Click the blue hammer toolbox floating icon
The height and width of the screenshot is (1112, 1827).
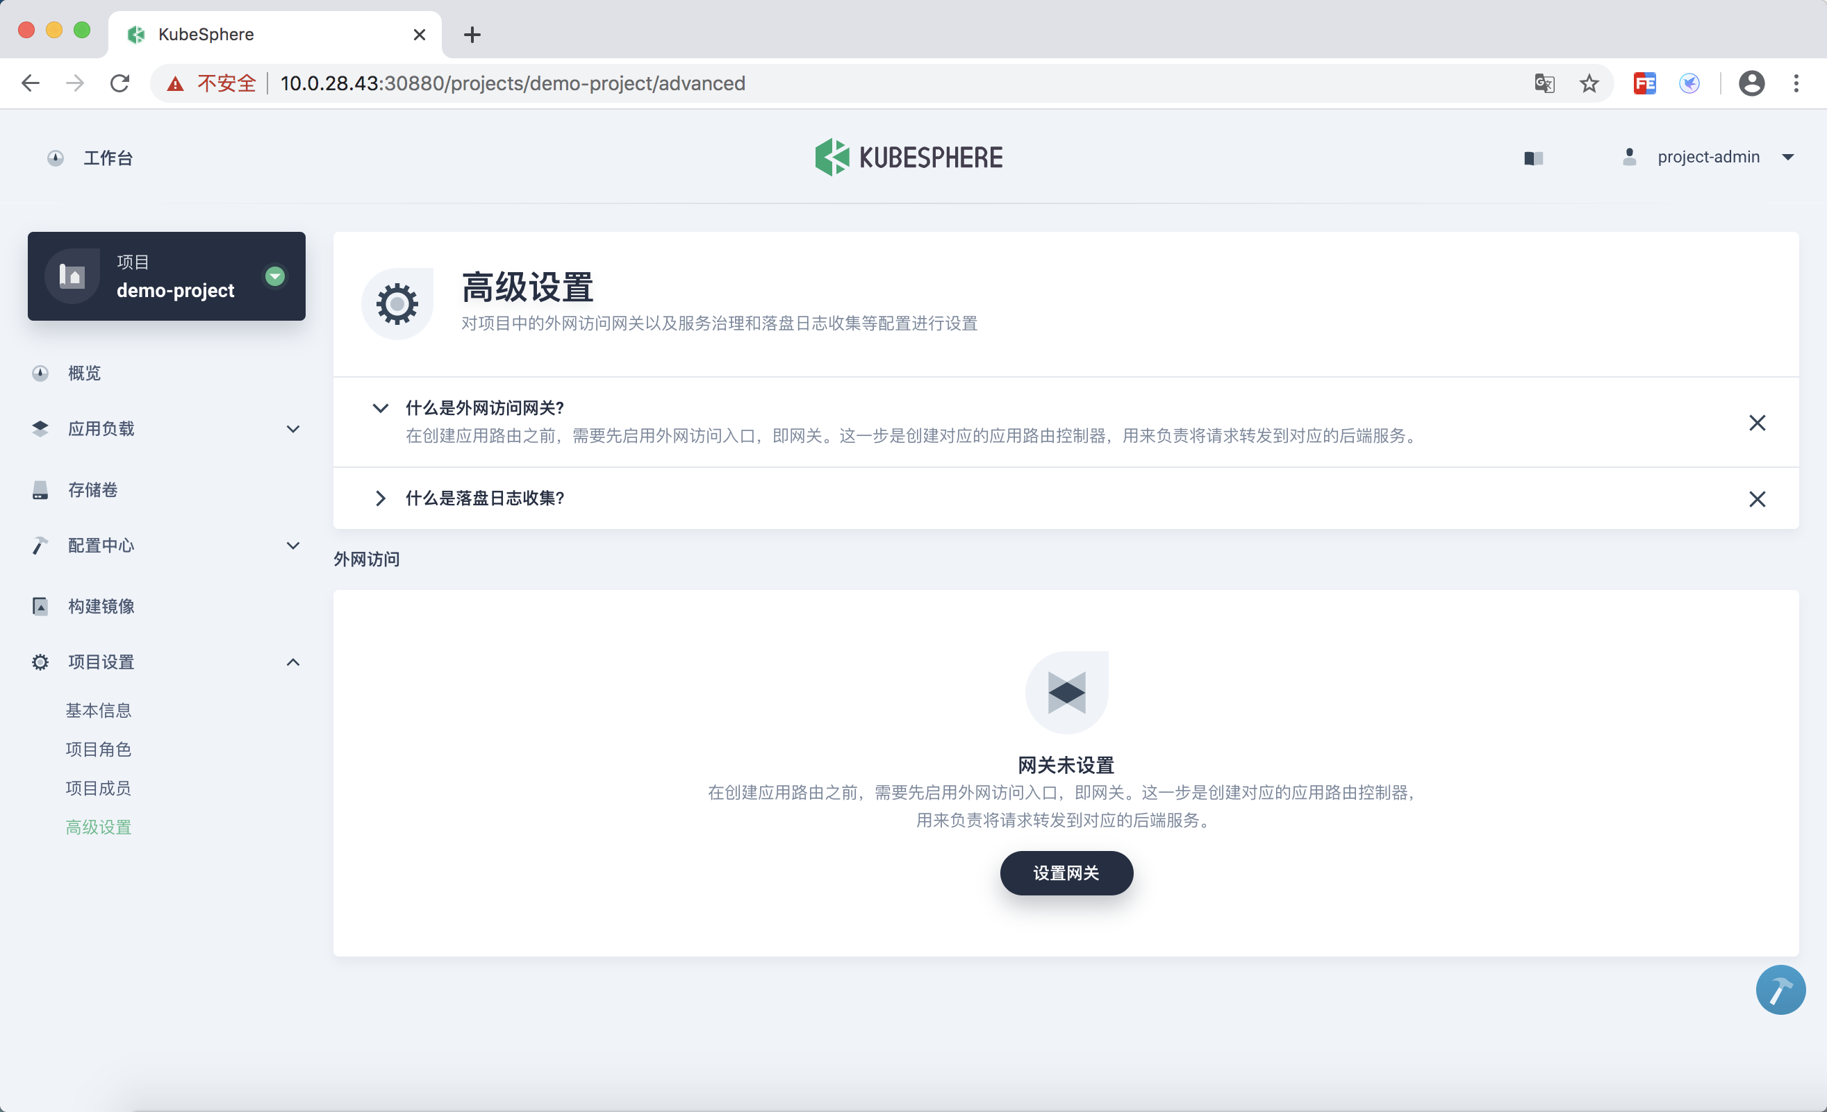1780,990
